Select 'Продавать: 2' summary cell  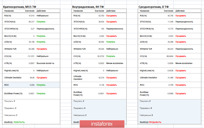click(x=10, y=108)
